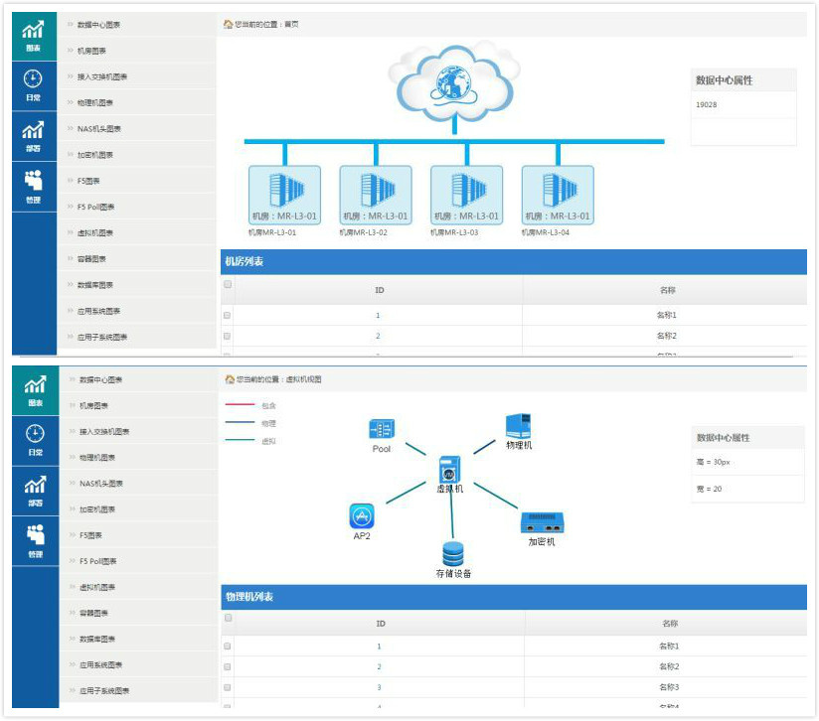
Task: Tick the checkbox for ID 1 in 机房列表
Action: pos(227,315)
